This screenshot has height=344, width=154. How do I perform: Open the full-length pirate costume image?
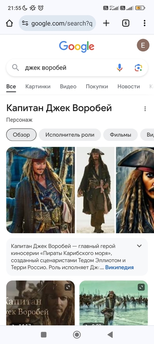(x=95, y=190)
